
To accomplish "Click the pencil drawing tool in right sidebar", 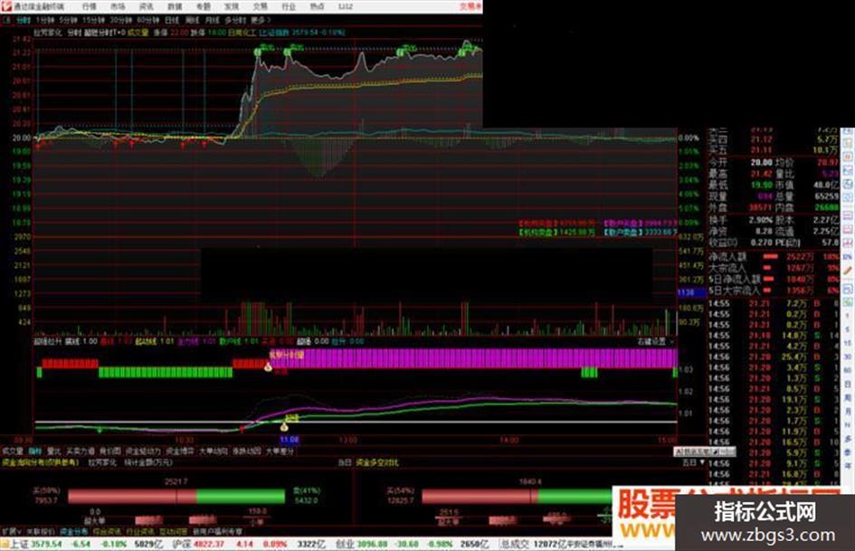I will [848, 270].
